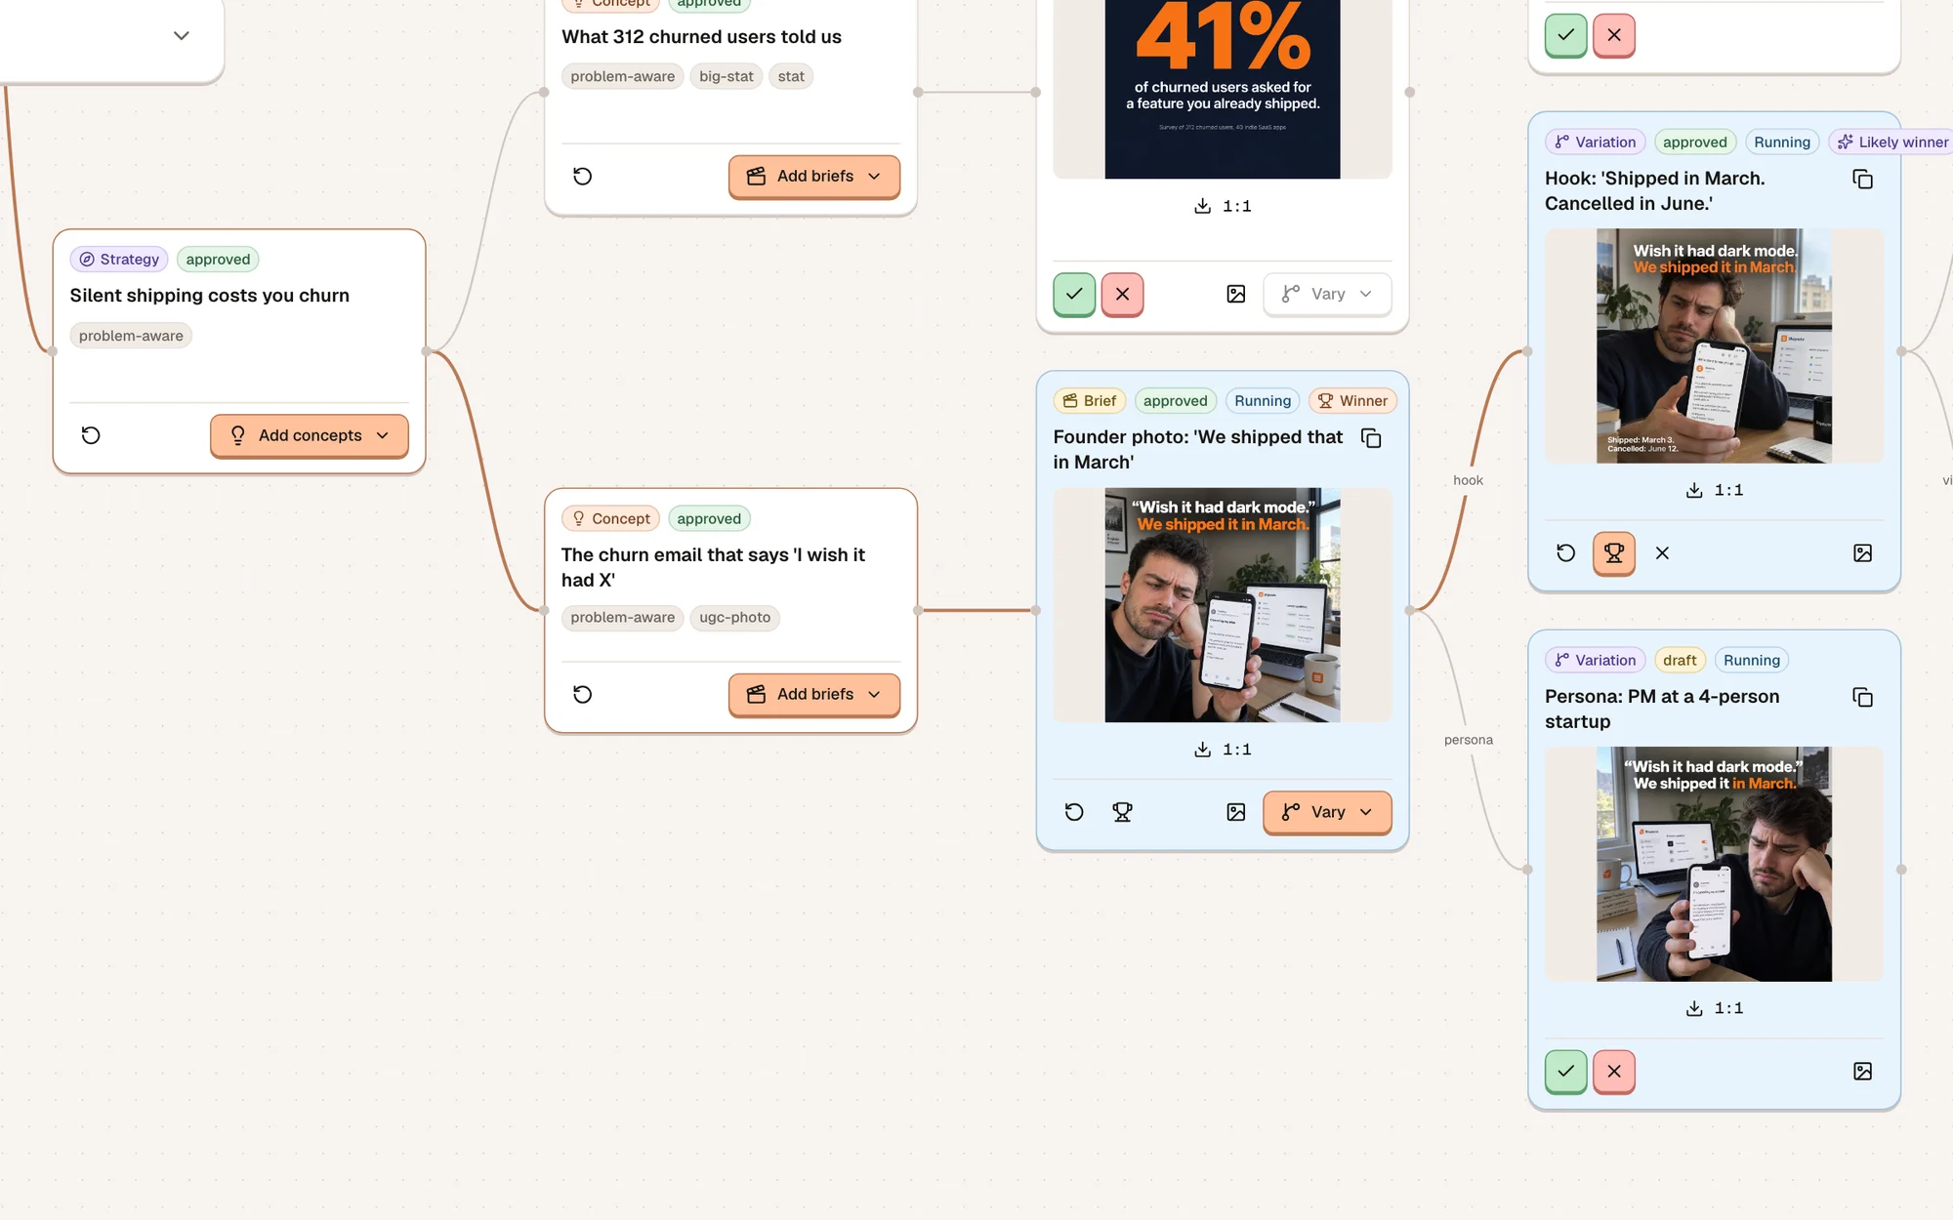Open image options on Founder photo brief
This screenshot has width=1953, height=1220.
(x=1236, y=812)
